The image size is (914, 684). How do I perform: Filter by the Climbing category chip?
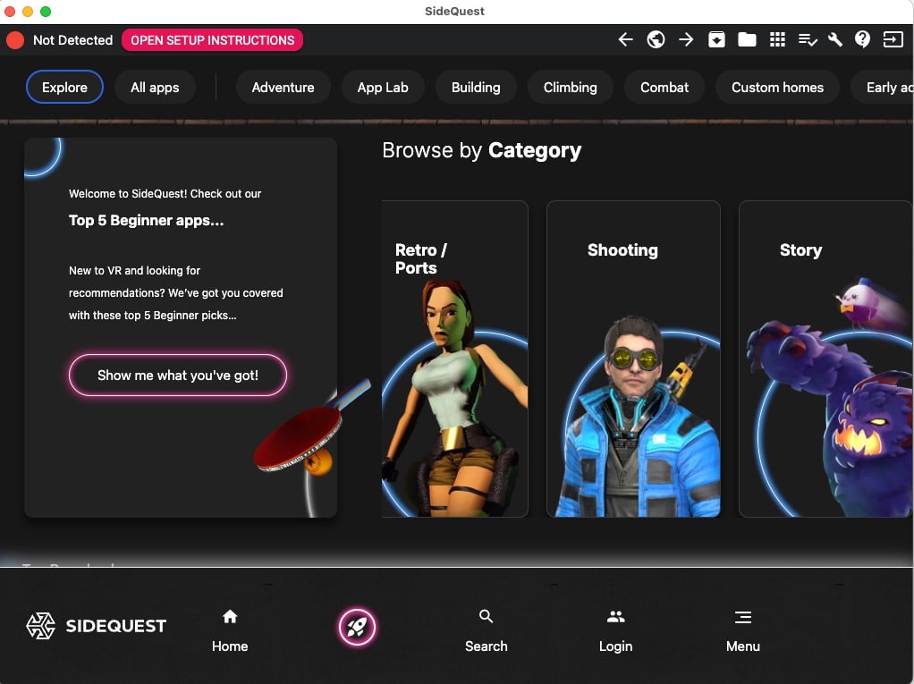point(570,88)
